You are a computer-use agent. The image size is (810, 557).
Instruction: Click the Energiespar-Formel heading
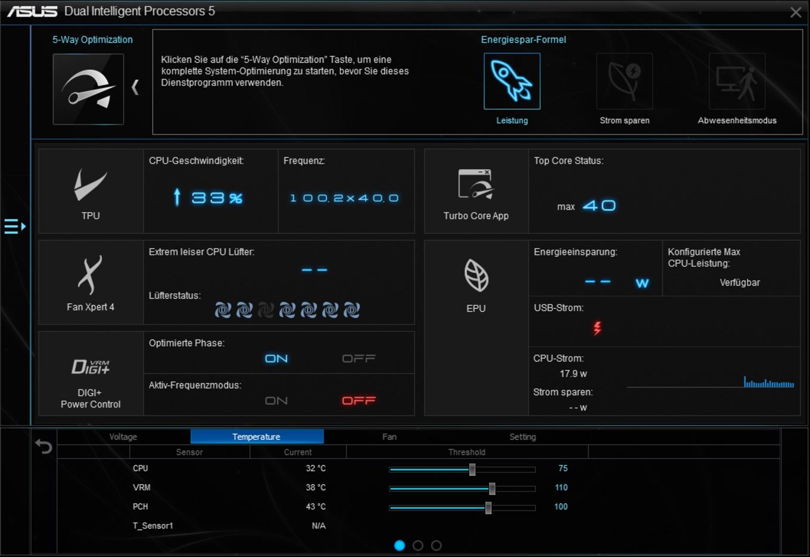click(524, 39)
